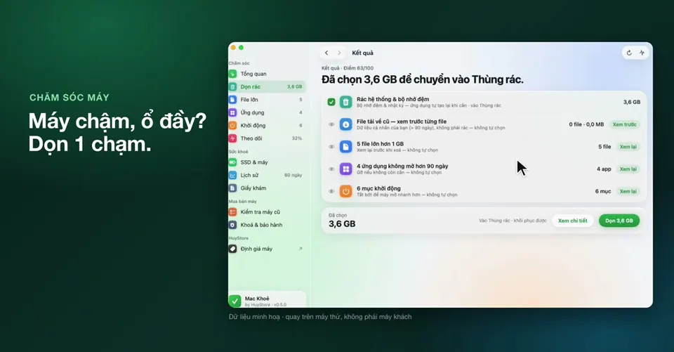This screenshot has width=674, height=352.
Task: Go forward with the right chevron
Action: [x=339, y=53]
